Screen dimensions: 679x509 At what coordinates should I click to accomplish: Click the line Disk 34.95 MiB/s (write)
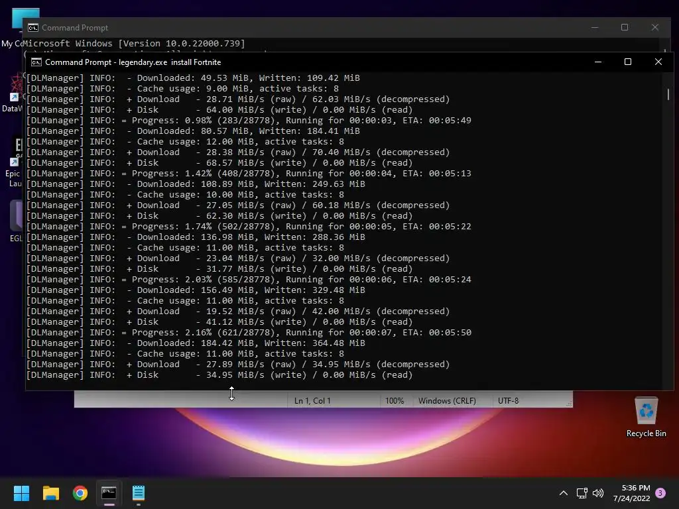coord(219,375)
